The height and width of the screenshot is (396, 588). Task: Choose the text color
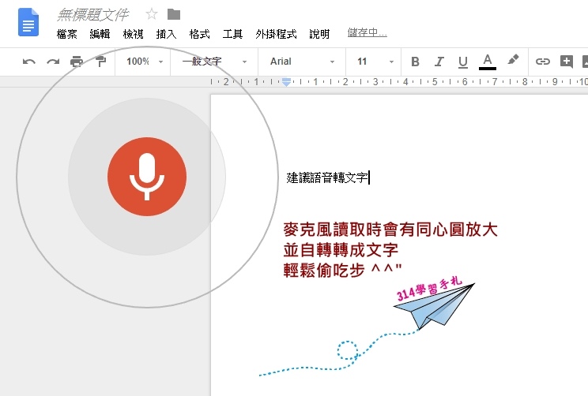pos(488,62)
